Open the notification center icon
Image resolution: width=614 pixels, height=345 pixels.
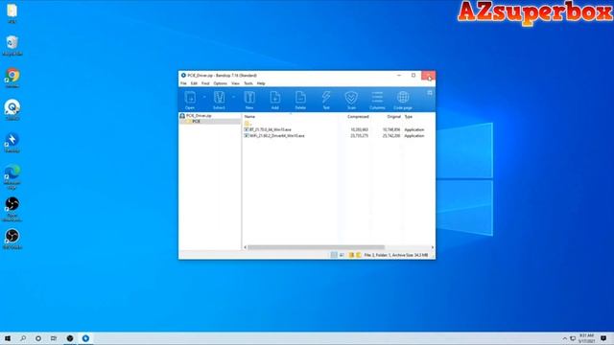click(603, 338)
